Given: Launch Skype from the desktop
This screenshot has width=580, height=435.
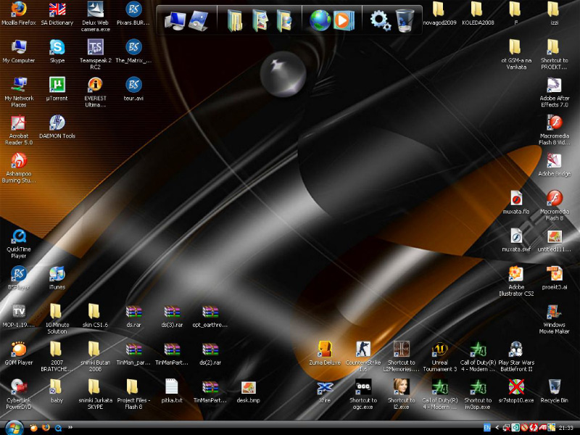Looking at the screenshot, I should click(57, 47).
